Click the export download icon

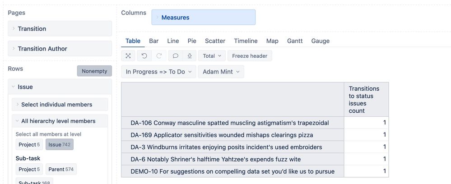190,56
